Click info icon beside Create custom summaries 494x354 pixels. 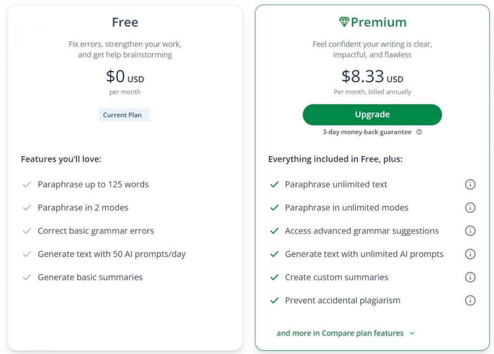pos(470,277)
